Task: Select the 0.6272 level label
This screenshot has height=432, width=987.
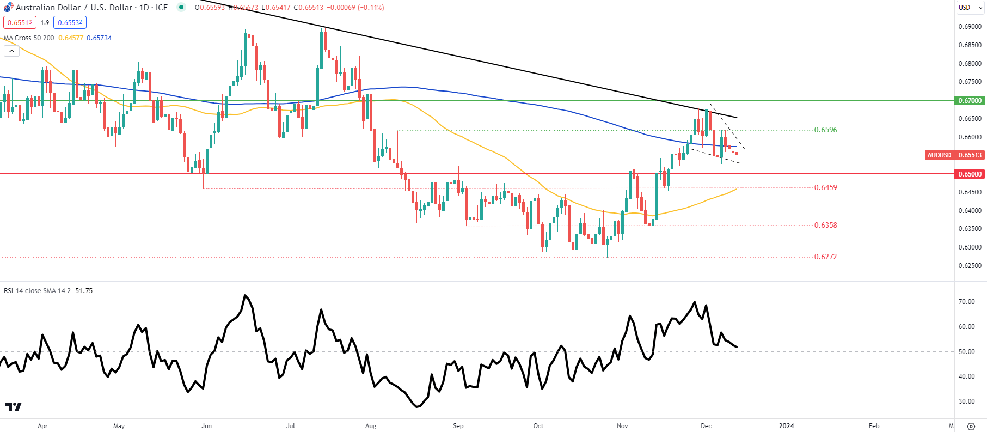Action: click(x=825, y=257)
